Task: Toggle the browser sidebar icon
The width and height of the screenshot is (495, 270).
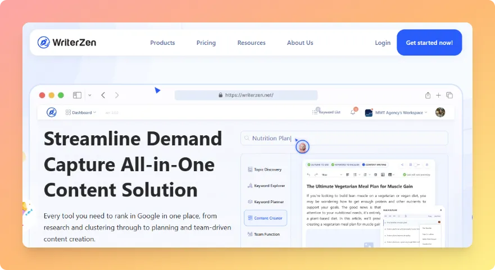Action: pos(77,95)
